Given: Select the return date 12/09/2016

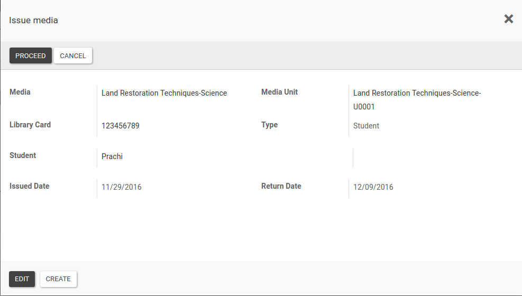Looking at the screenshot, I should point(373,187).
